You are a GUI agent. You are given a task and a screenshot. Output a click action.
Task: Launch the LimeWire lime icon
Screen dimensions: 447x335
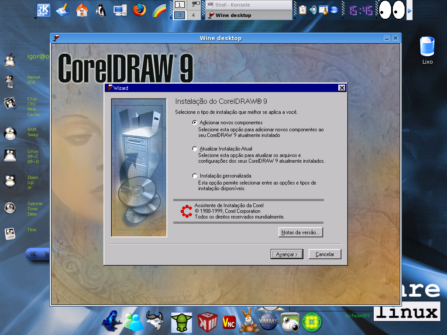click(x=312, y=322)
